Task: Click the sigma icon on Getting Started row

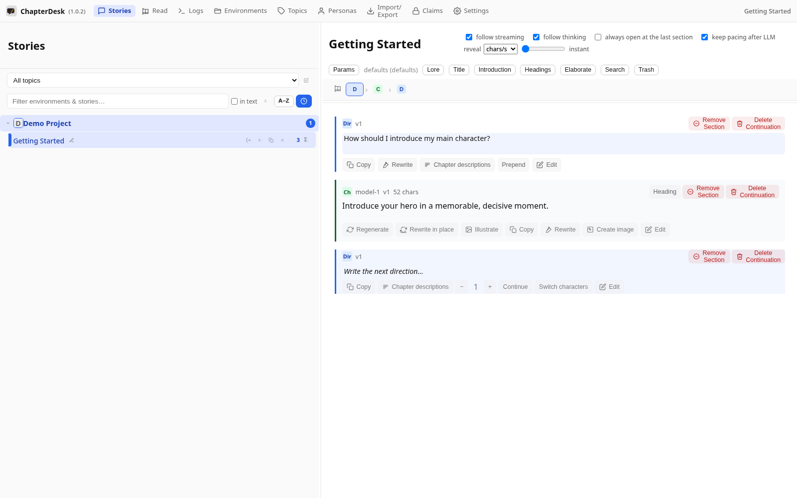Action: [x=306, y=140]
